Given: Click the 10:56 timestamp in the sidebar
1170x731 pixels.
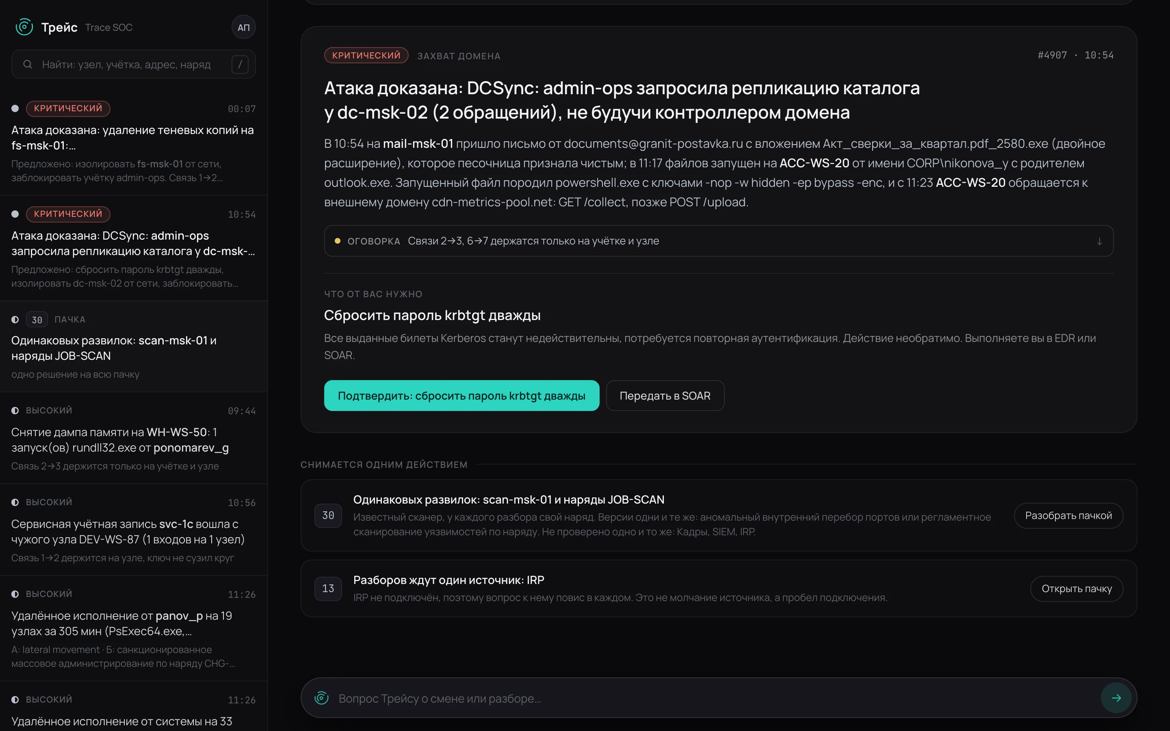Looking at the screenshot, I should [242, 503].
